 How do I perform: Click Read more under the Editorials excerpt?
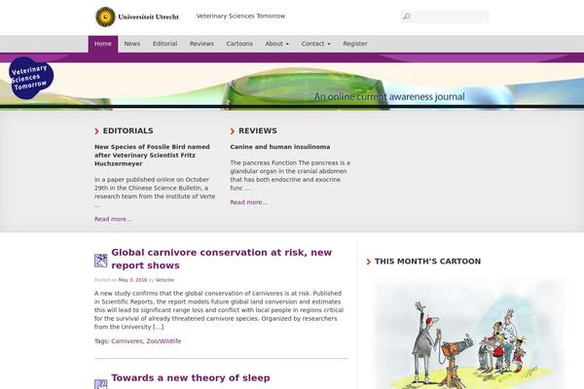coord(113,219)
